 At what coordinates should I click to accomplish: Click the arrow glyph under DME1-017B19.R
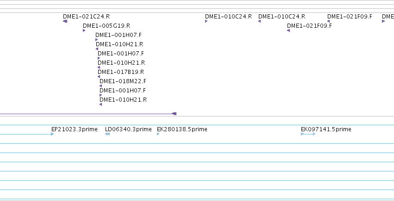[99, 77]
